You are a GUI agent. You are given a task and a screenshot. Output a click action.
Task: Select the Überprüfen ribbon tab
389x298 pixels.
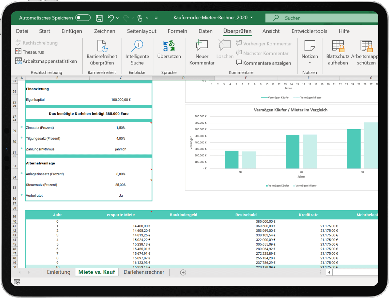click(x=237, y=31)
